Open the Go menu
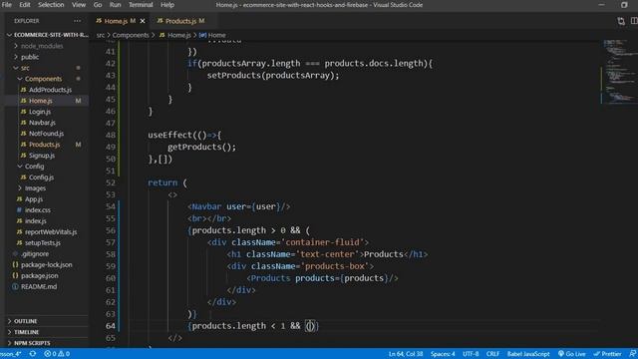 click(98, 5)
